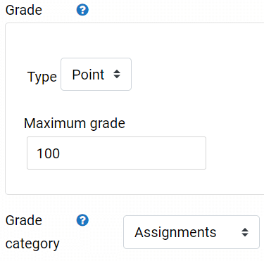The image size is (264, 261).
Task: Click the Type label
Action: point(42,77)
